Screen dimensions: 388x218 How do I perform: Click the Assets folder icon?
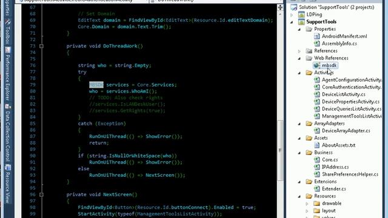[x=309, y=138]
